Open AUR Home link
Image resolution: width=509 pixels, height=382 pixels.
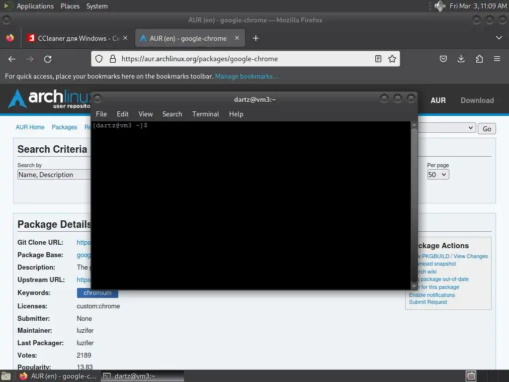pyautogui.click(x=30, y=127)
